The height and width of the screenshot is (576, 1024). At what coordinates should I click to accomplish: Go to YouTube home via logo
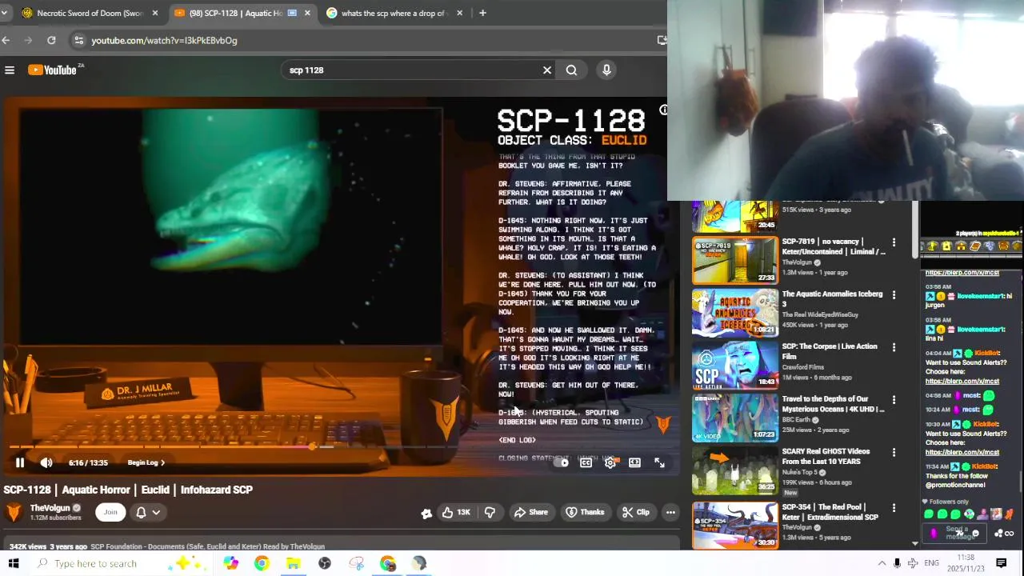(x=53, y=70)
